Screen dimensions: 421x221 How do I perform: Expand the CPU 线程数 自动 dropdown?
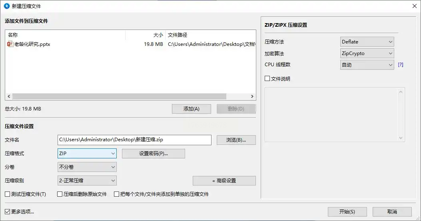coord(367,65)
